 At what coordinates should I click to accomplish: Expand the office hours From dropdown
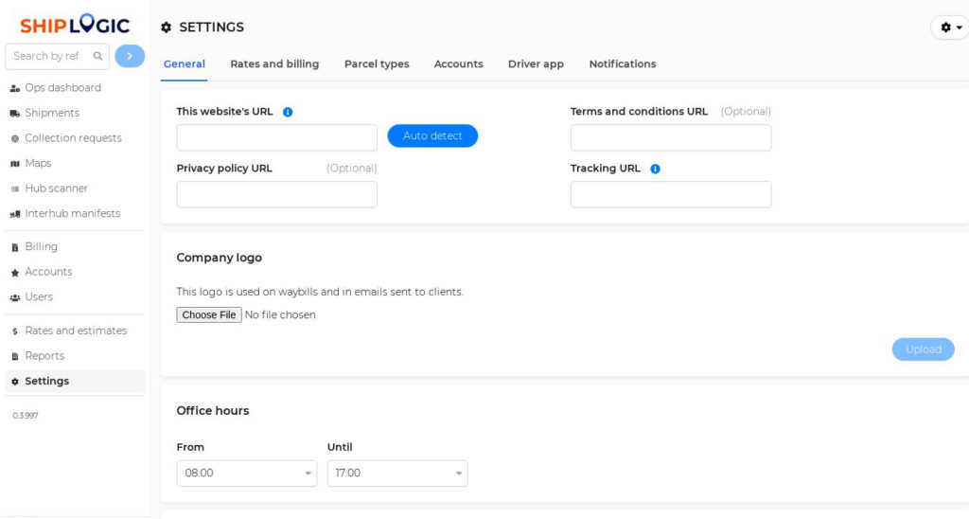(x=247, y=474)
